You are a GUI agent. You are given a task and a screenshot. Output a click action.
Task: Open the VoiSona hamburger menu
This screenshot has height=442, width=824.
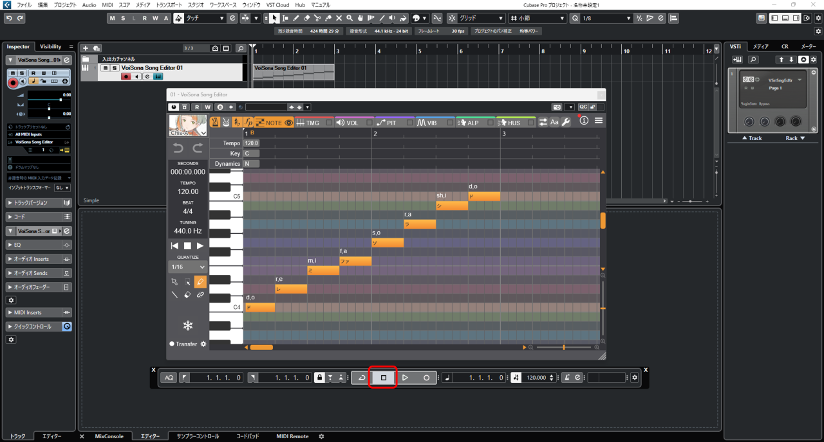599,121
